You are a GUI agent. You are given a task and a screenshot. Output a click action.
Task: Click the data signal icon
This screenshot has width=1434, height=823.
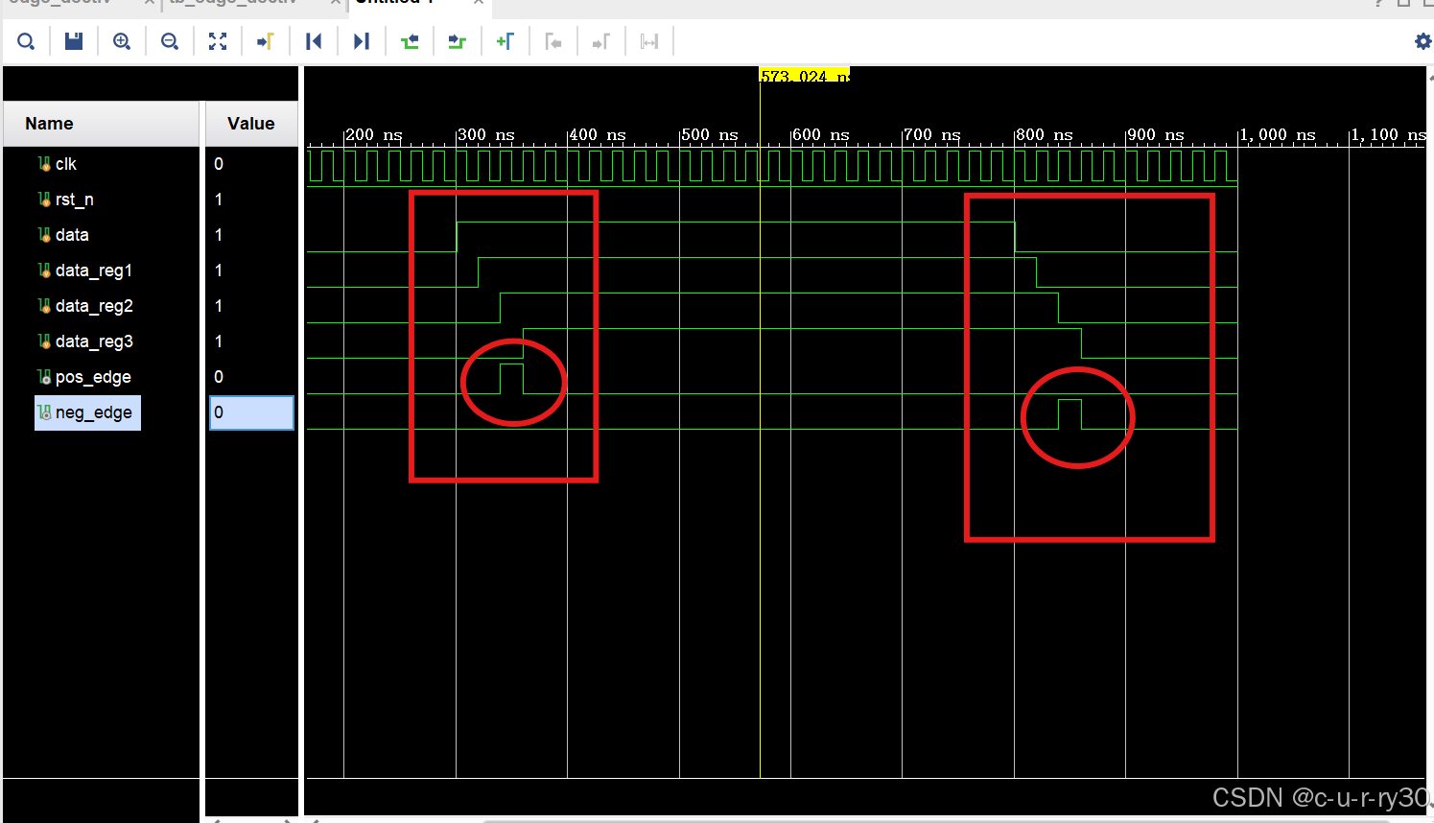pos(44,235)
